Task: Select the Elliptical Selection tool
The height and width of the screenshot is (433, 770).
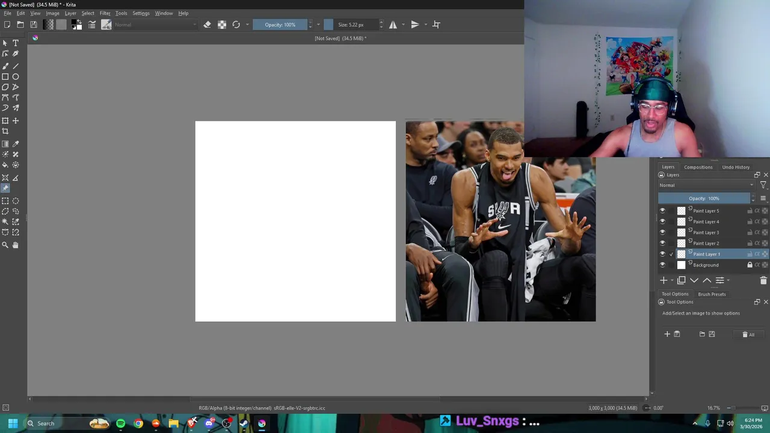Action: point(16,201)
